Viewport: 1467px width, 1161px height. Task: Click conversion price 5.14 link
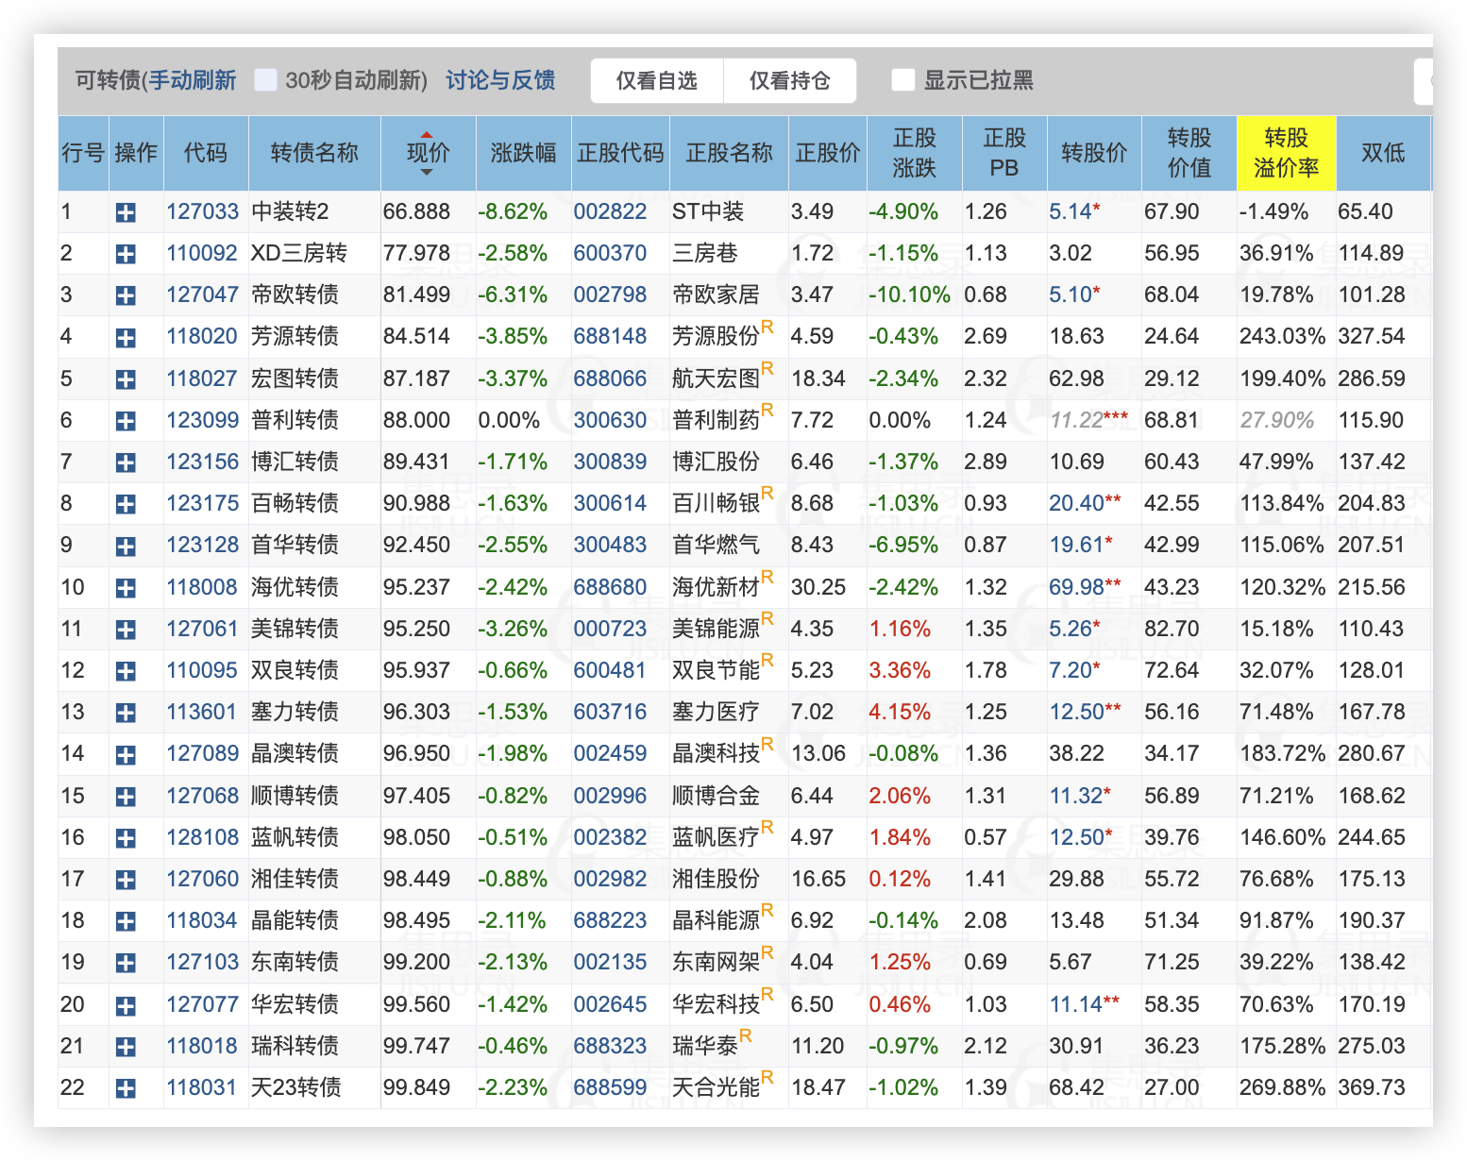(x=1071, y=211)
